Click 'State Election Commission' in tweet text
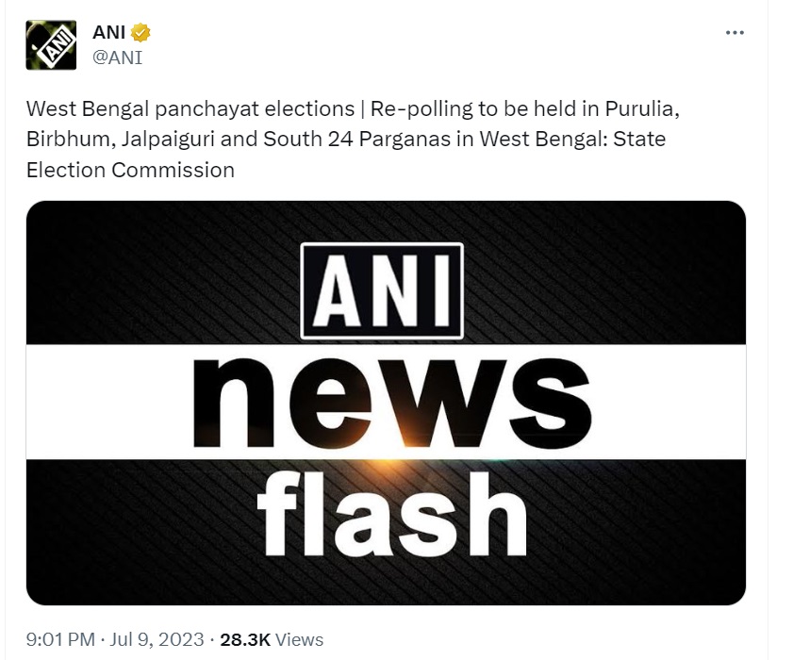Image resolution: width=793 pixels, height=660 pixels. [x=346, y=155]
